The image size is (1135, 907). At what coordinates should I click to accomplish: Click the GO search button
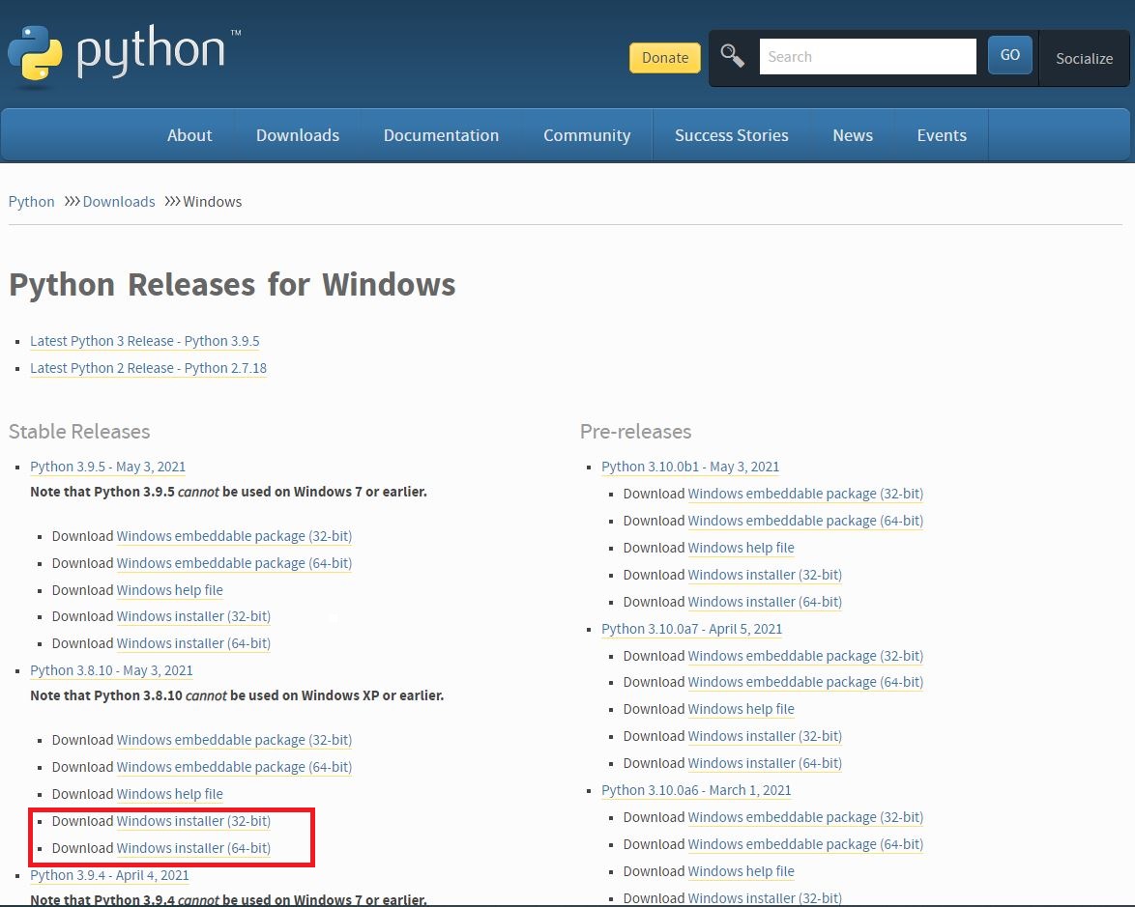click(1009, 56)
